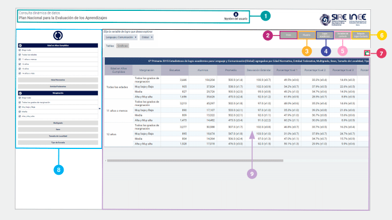Open the Lenguaje y Comunicación dropdown
The width and height of the screenshot is (392, 220).
pos(121,37)
